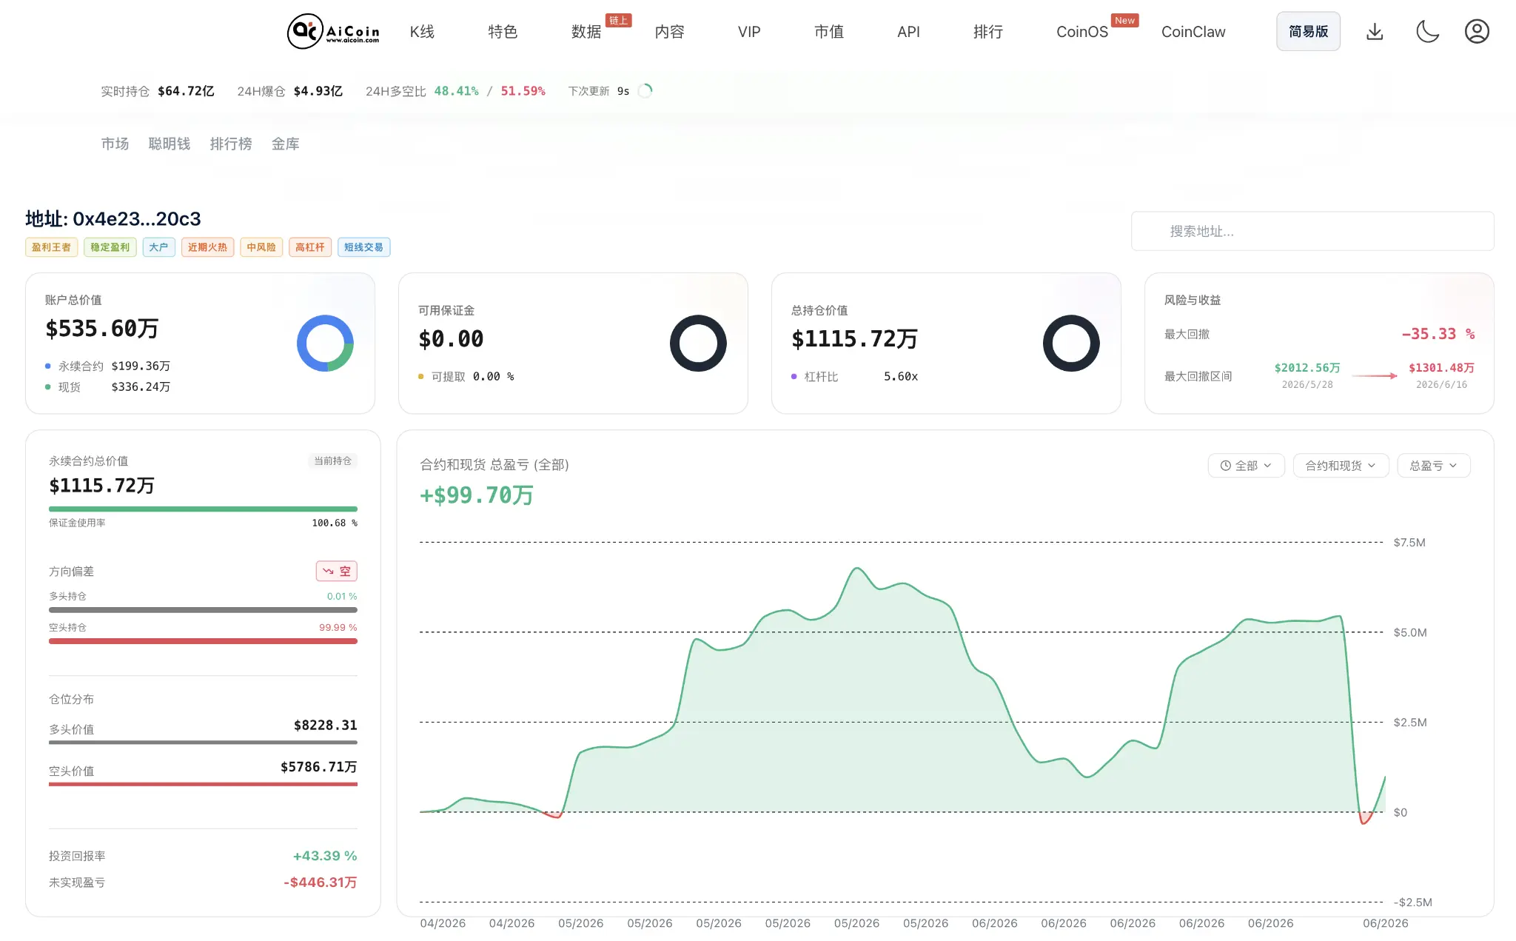Click the 48.41% long ratio value
The width and height of the screenshot is (1516, 941).
(x=456, y=91)
